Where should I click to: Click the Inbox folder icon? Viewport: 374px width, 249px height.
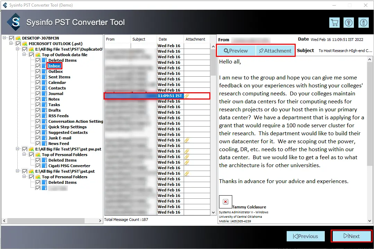[44, 66]
